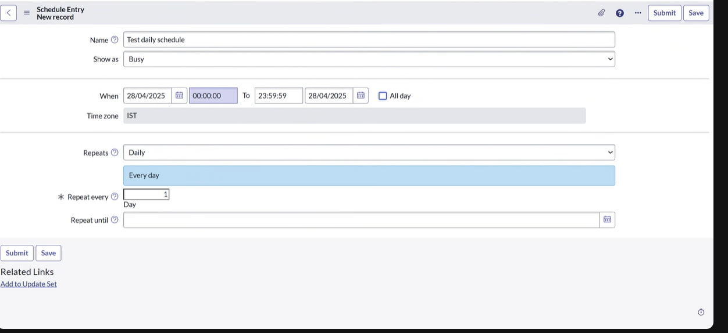Open the help question mark icon in header

620,13
